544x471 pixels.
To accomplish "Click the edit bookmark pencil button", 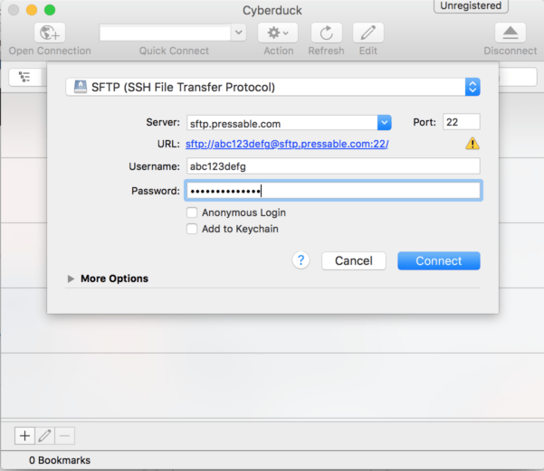I will (x=44, y=436).
